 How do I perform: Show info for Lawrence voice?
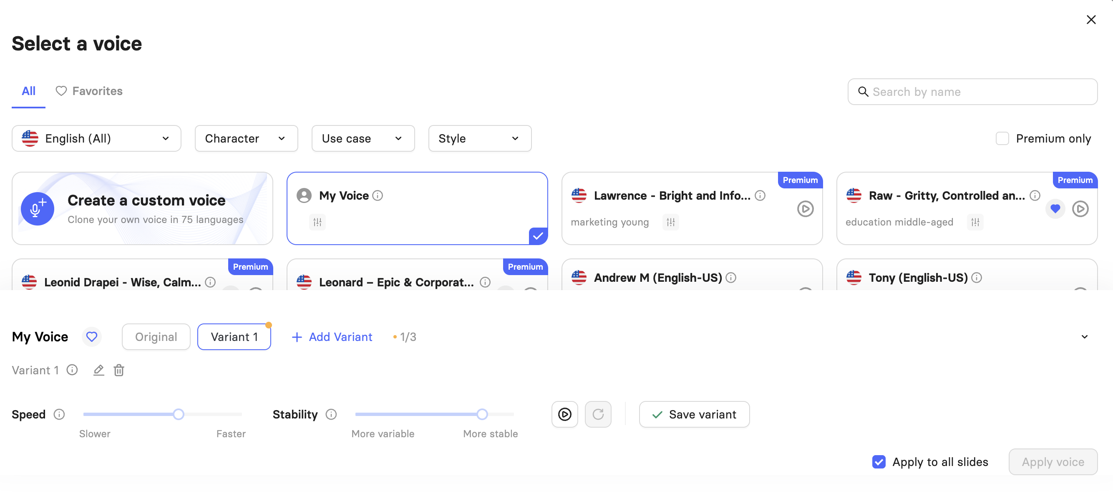click(760, 196)
